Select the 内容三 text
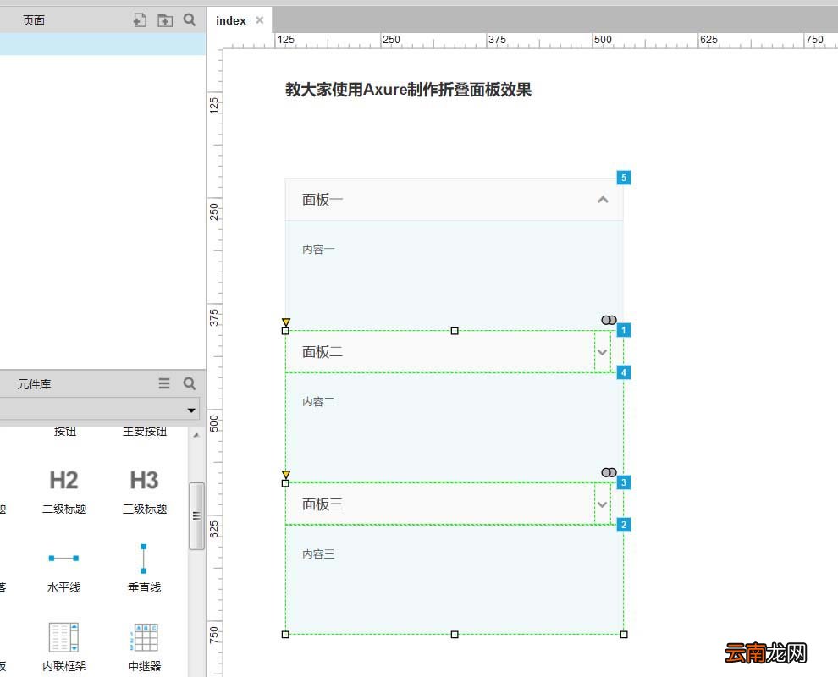The height and width of the screenshot is (677, 838). (x=318, y=554)
